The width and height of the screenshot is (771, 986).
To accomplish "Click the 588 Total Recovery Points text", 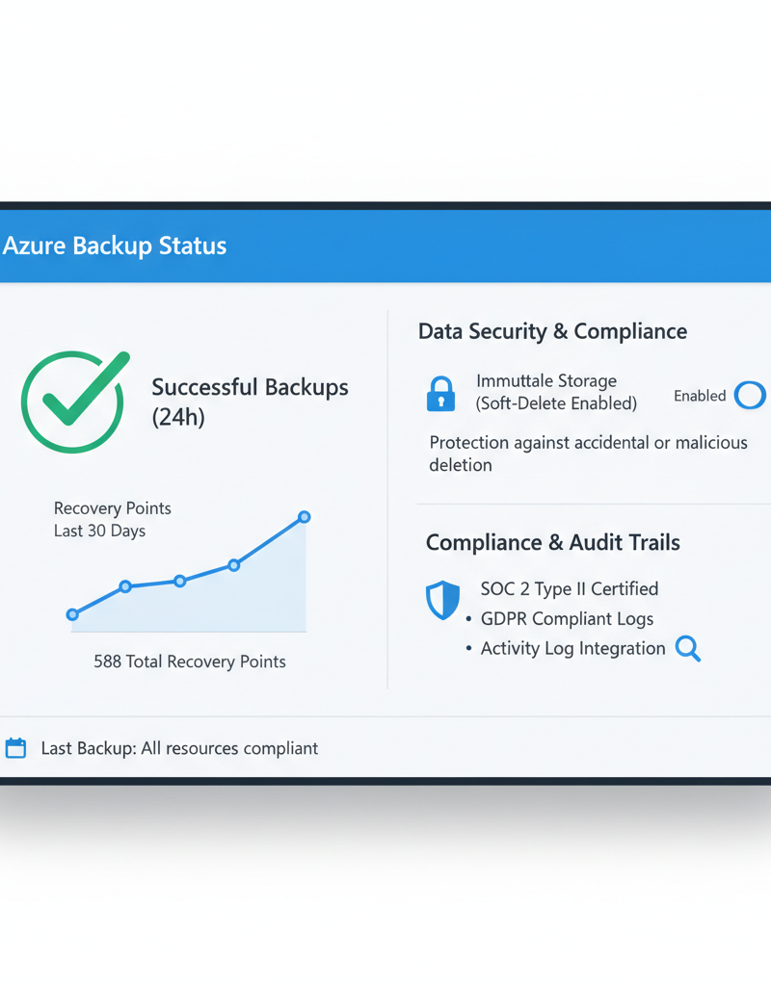I will pyautogui.click(x=190, y=662).
